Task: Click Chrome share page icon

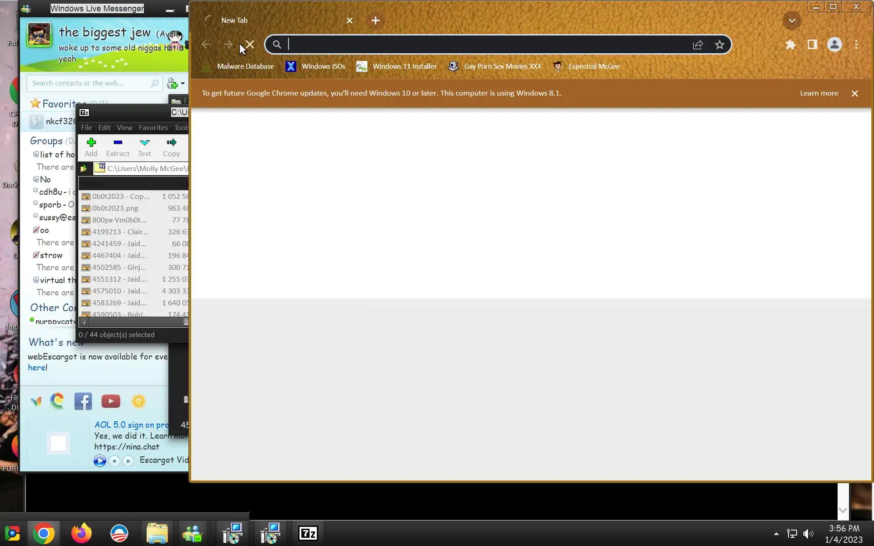Action: coord(698,45)
